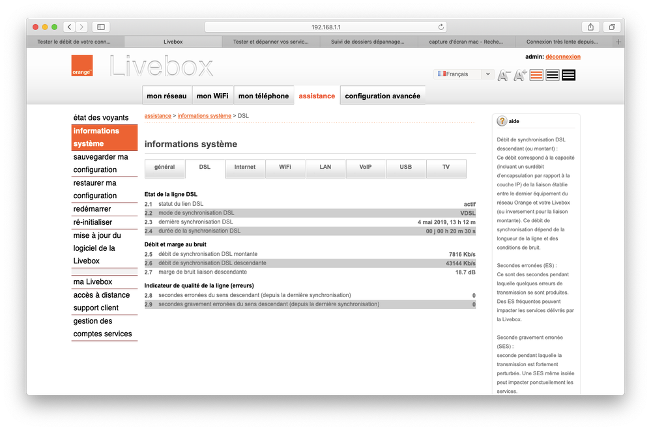Click the déconnexion link
Viewport: 651px width, 430px height.
(x=562, y=57)
